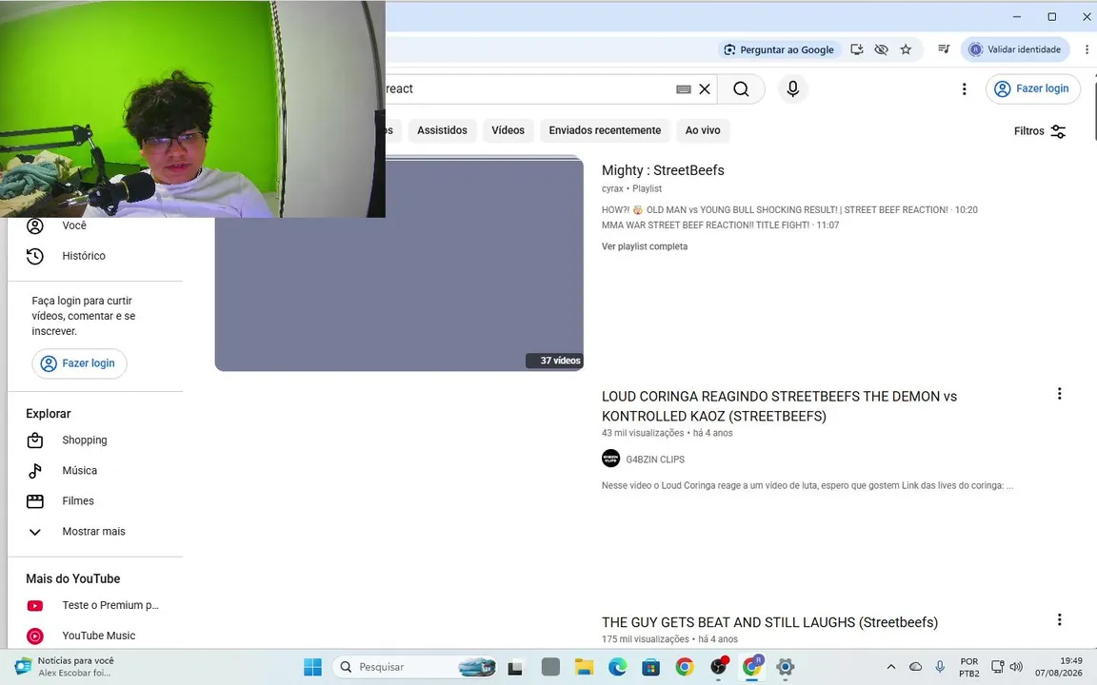
Task: Open the network icon in system tray
Action: pos(998,667)
